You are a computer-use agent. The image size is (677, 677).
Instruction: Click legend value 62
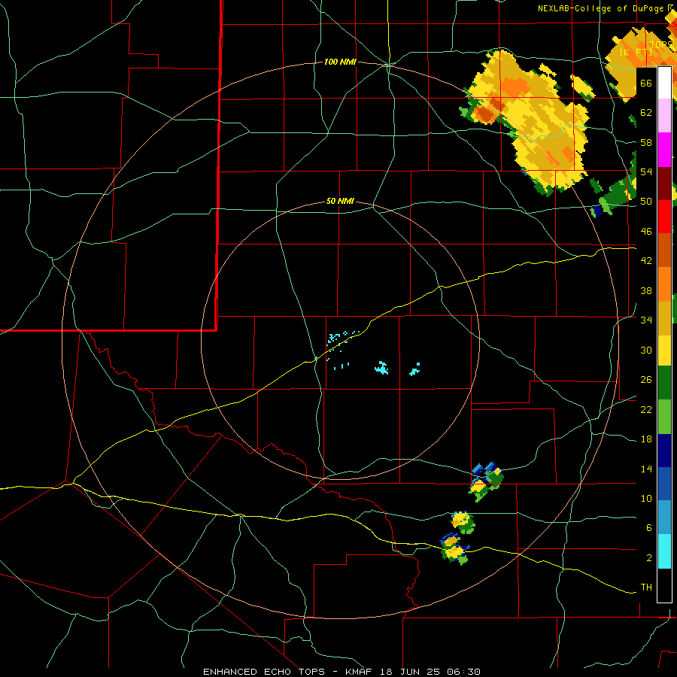tap(646, 113)
